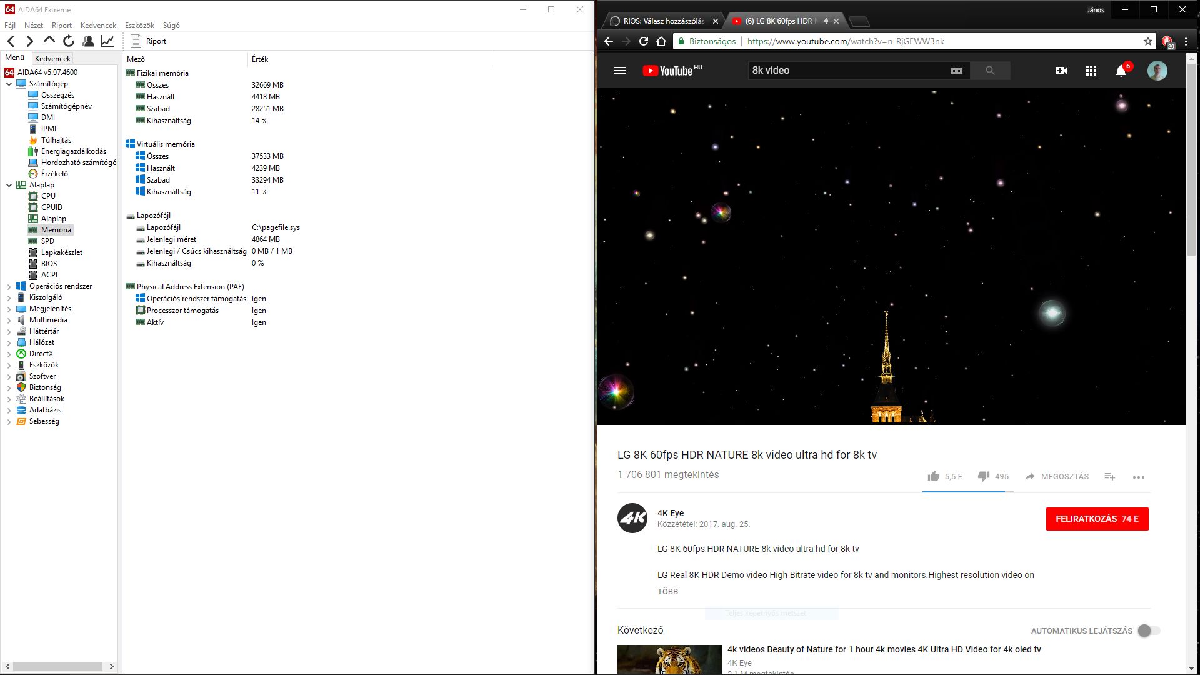Bookmark the page with Chrome star
The image size is (1200, 675).
click(x=1148, y=41)
